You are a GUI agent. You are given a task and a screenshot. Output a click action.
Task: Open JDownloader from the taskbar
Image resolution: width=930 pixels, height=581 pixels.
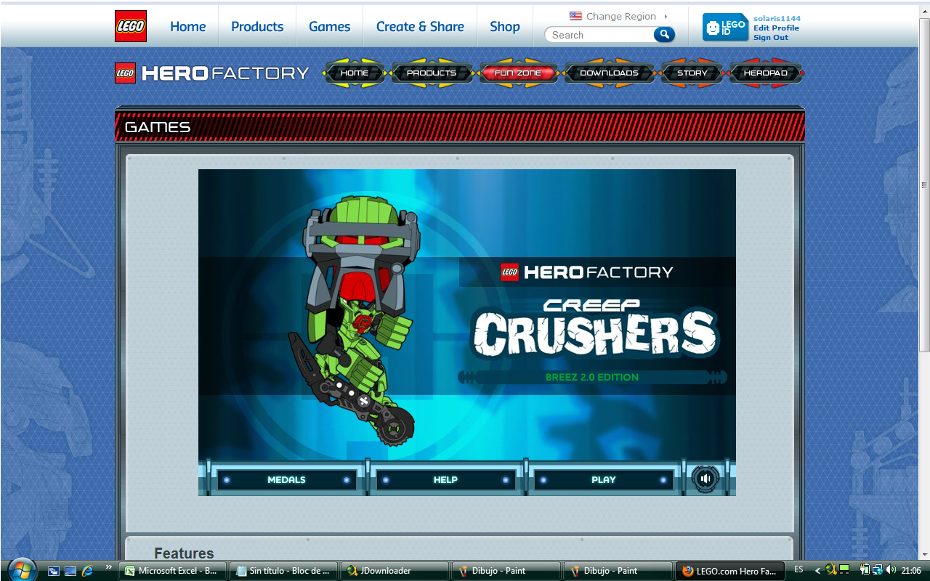[x=392, y=571]
